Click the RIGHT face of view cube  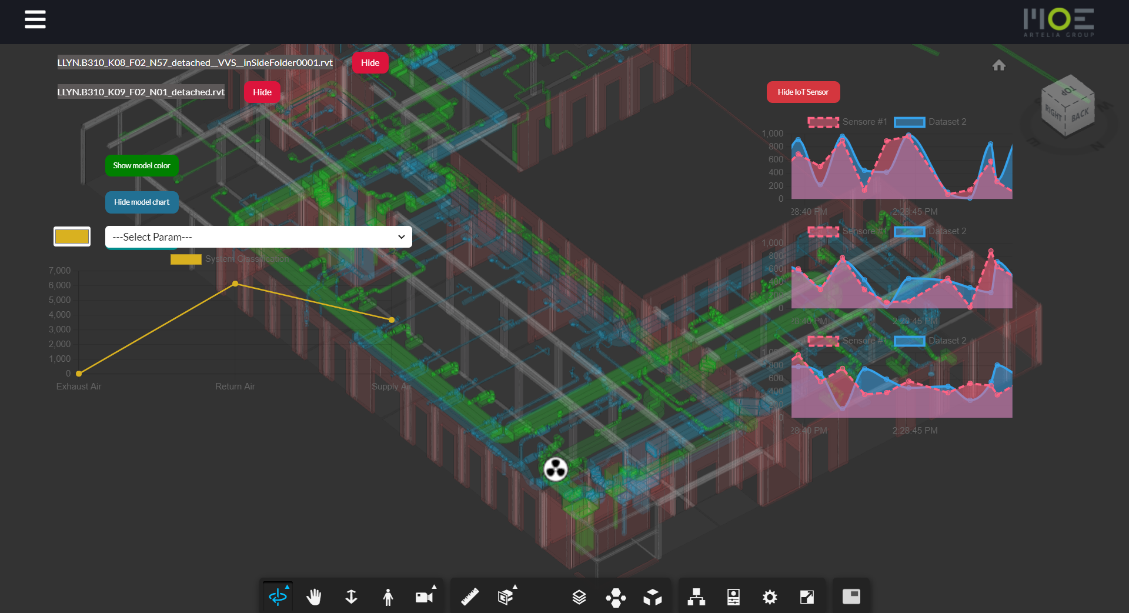coord(1054,113)
